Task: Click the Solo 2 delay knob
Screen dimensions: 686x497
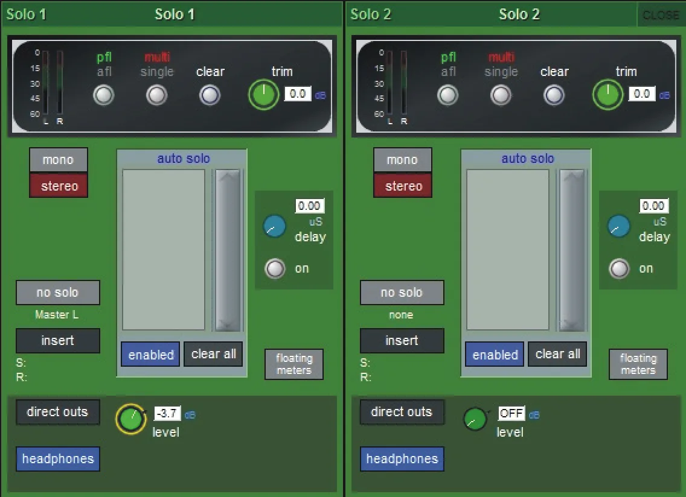Action: coord(618,226)
